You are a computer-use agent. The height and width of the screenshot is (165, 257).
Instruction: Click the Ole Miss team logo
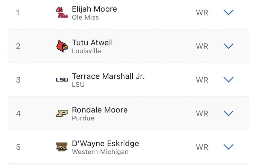[62, 13]
